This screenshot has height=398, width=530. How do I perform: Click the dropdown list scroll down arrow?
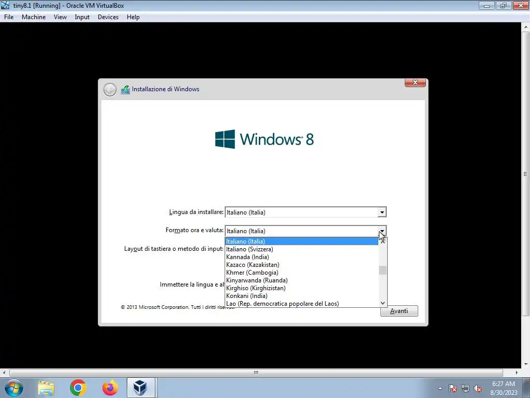pyautogui.click(x=382, y=303)
